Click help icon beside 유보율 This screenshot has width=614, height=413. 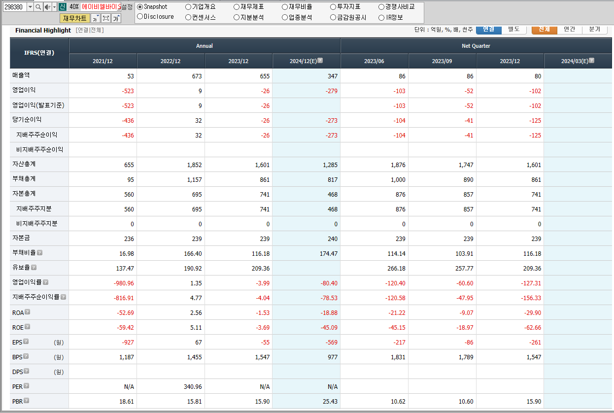coord(34,267)
